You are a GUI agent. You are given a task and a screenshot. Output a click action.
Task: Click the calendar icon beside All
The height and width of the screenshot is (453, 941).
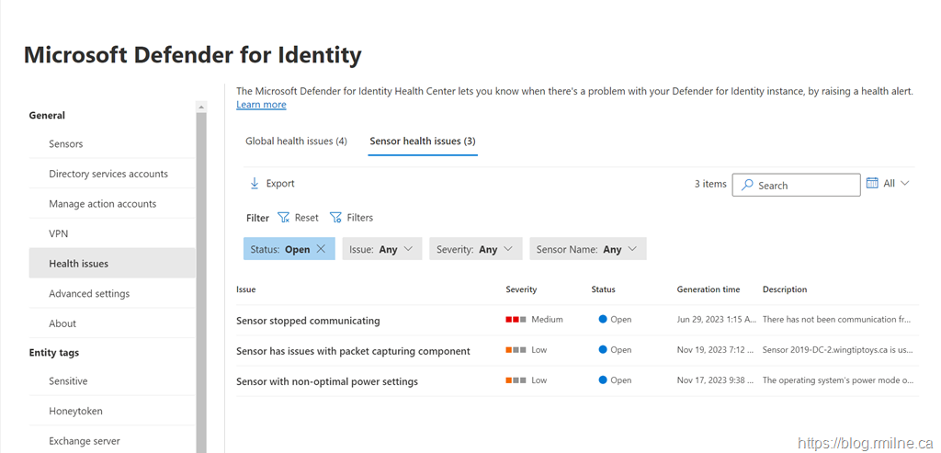coord(873,184)
